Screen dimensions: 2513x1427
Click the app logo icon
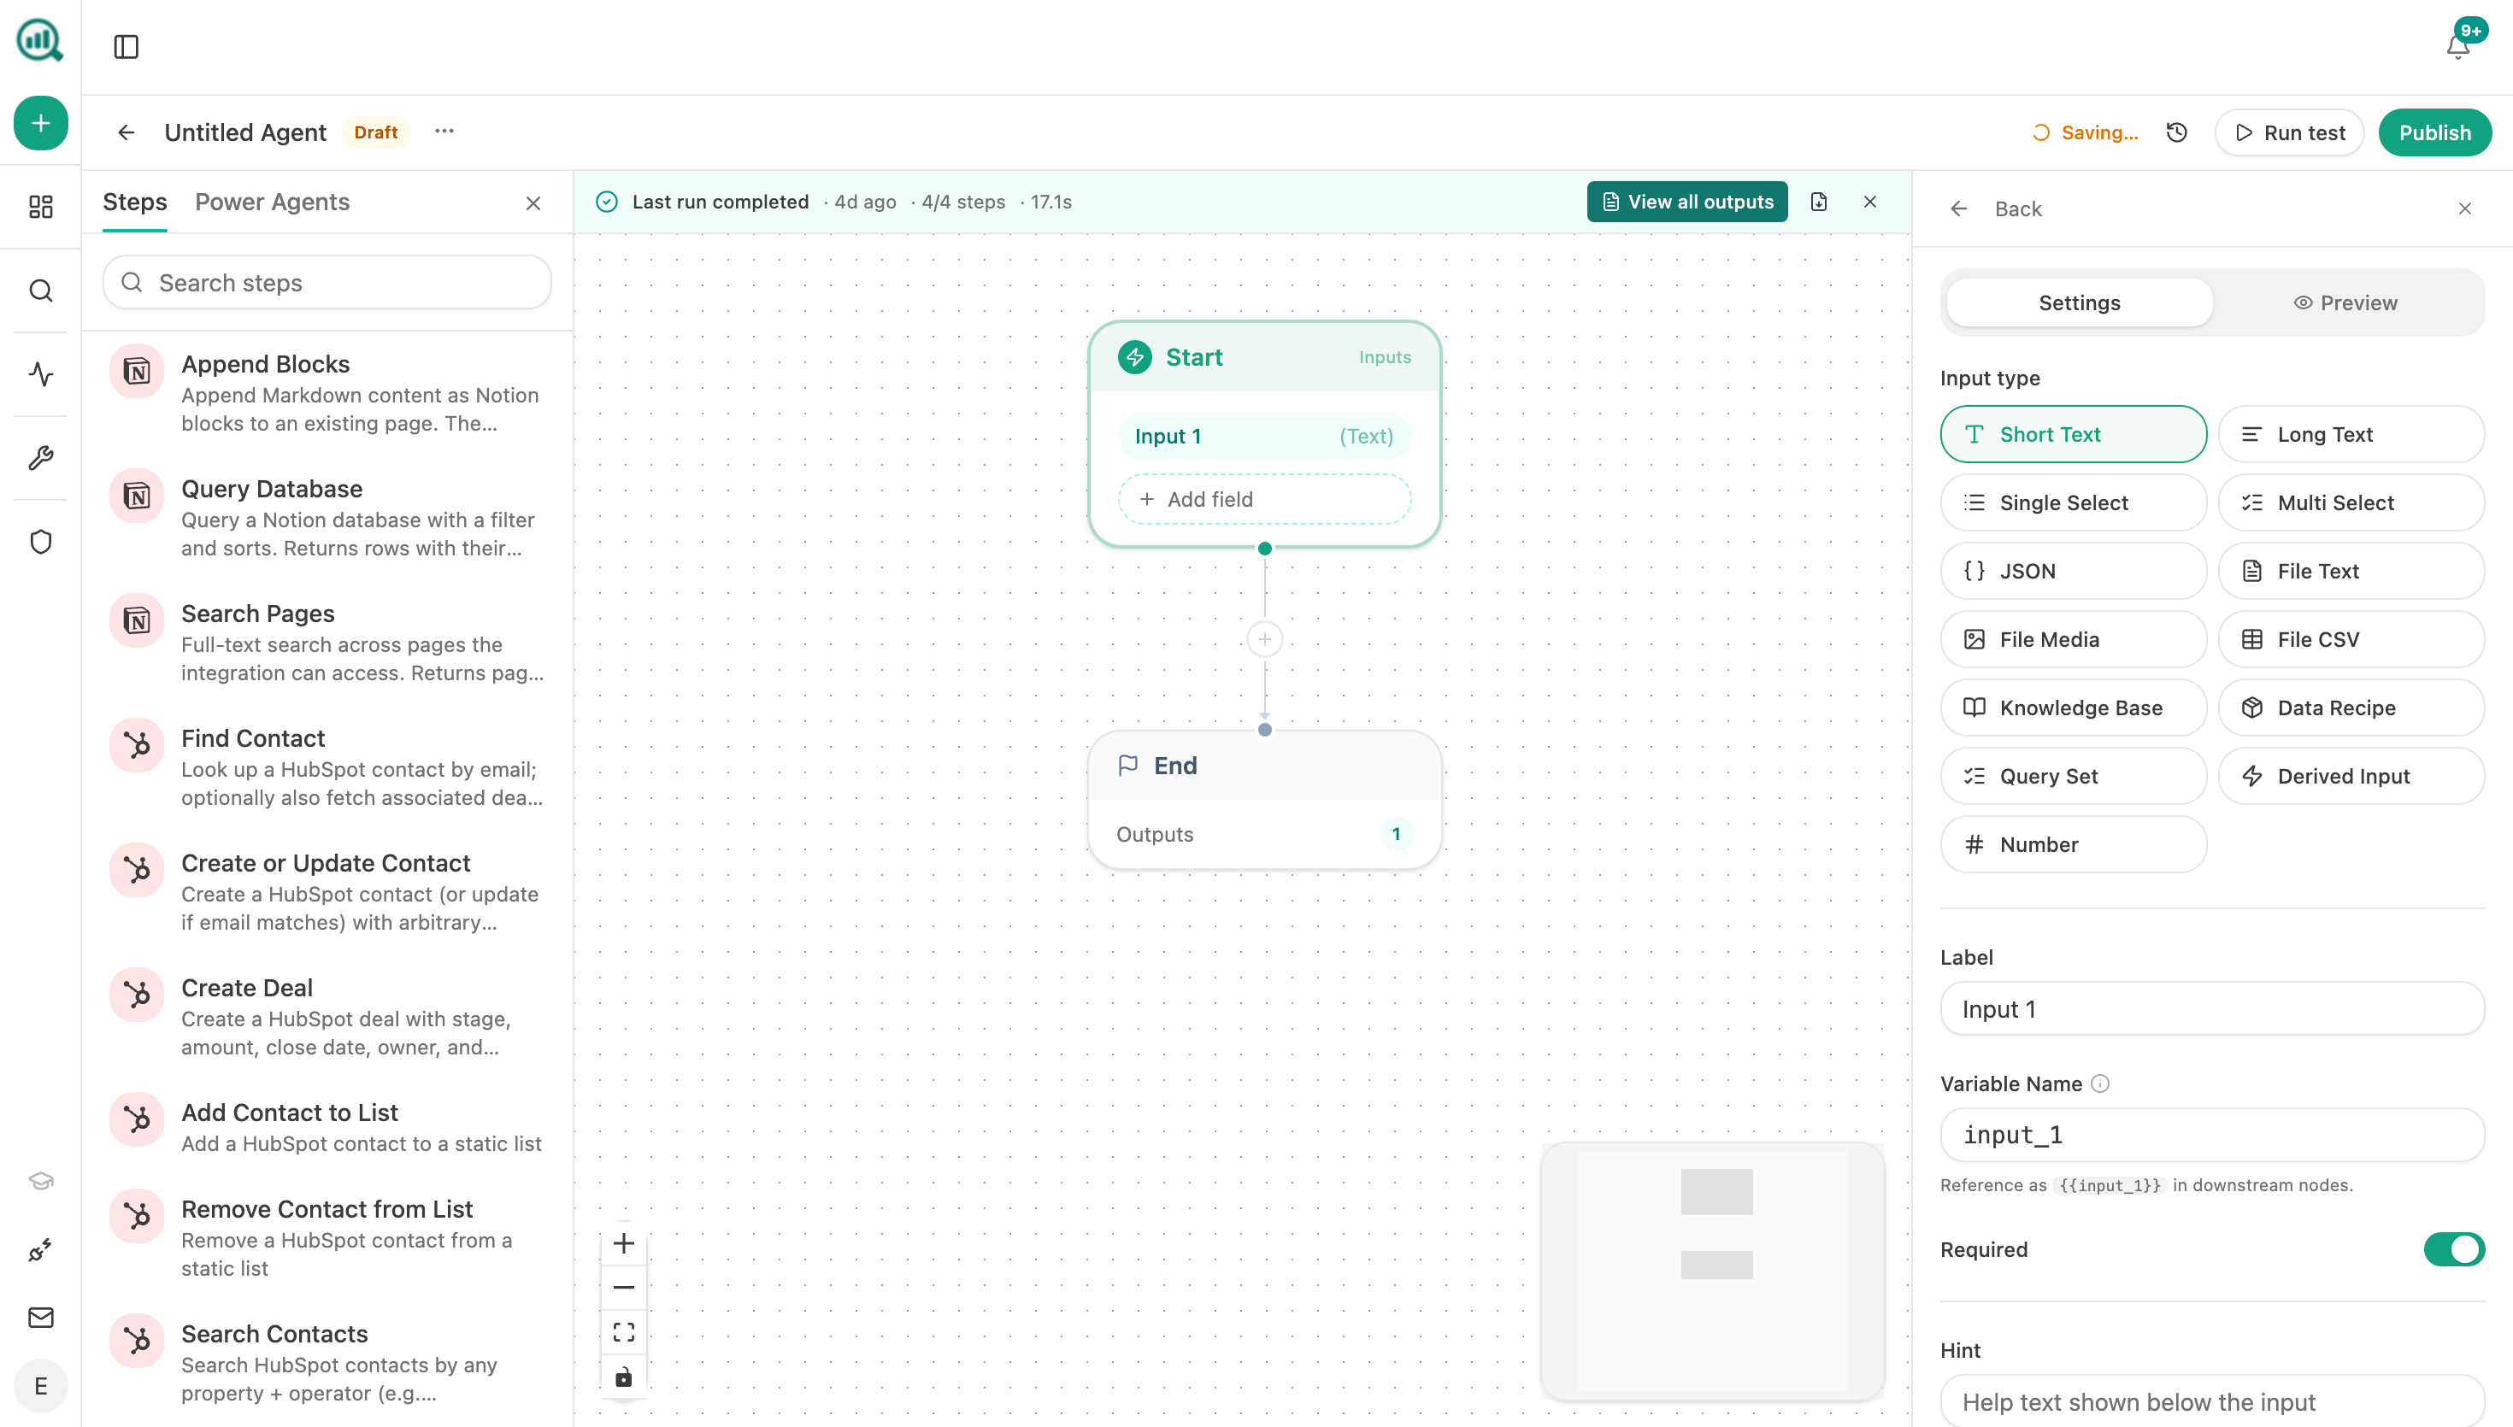click(x=40, y=41)
